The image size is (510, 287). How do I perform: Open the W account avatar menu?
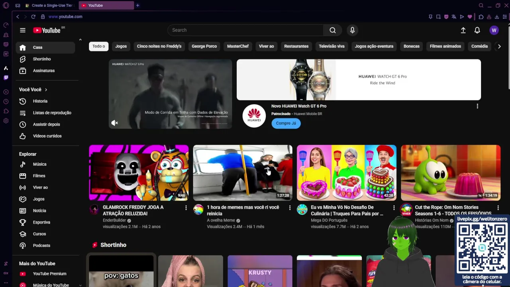494,30
